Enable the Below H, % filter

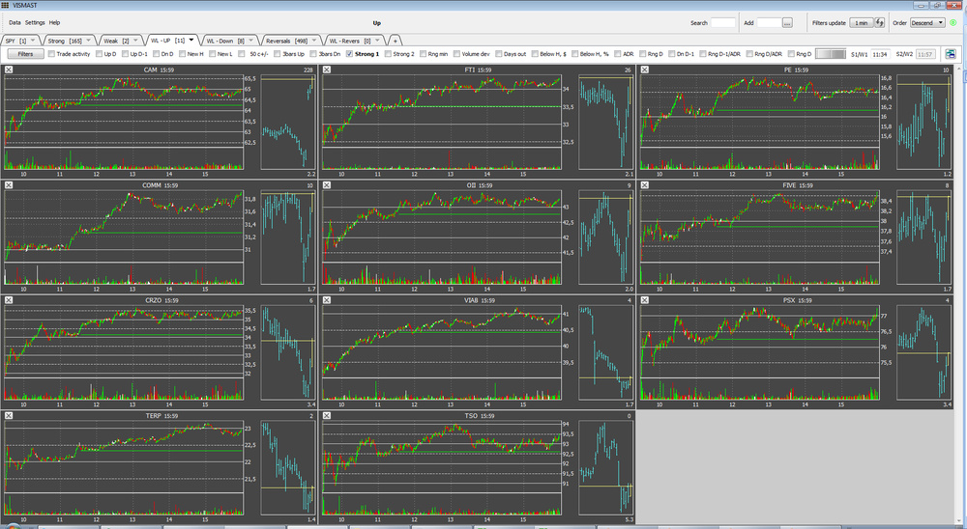tap(574, 54)
